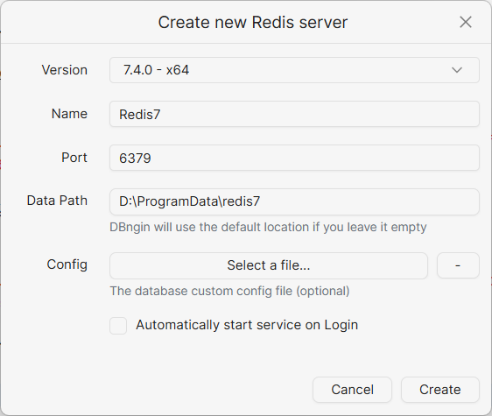Click the default location hint text
The width and height of the screenshot is (492, 416).
(268, 227)
